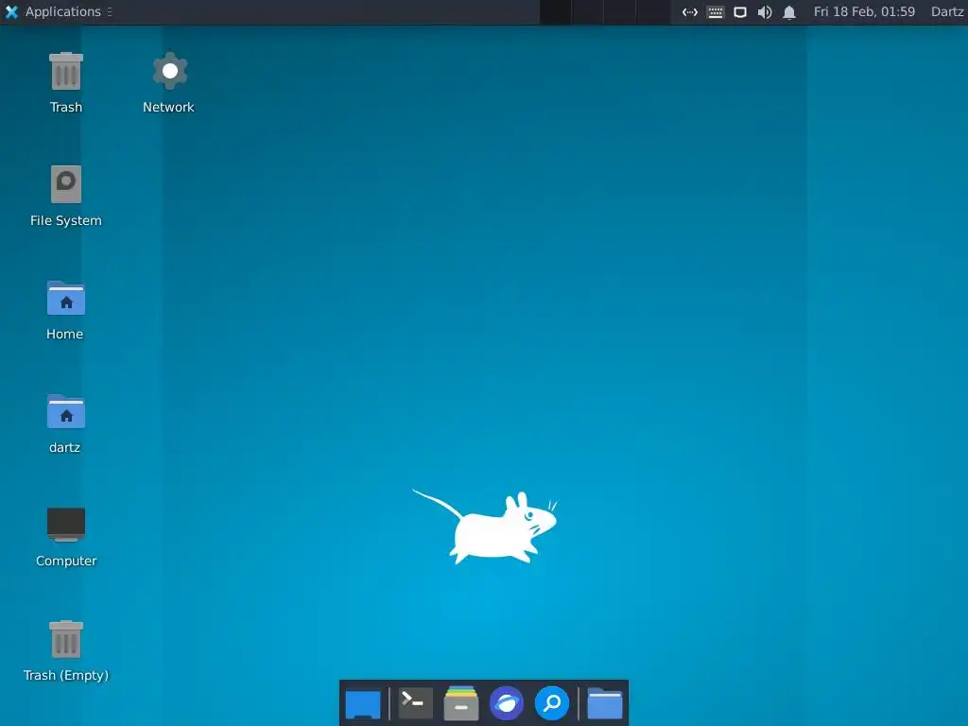The height and width of the screenshot is (726, 968).
Task: Open the folder icon in the dock
Action: click(x=604, y=703)
